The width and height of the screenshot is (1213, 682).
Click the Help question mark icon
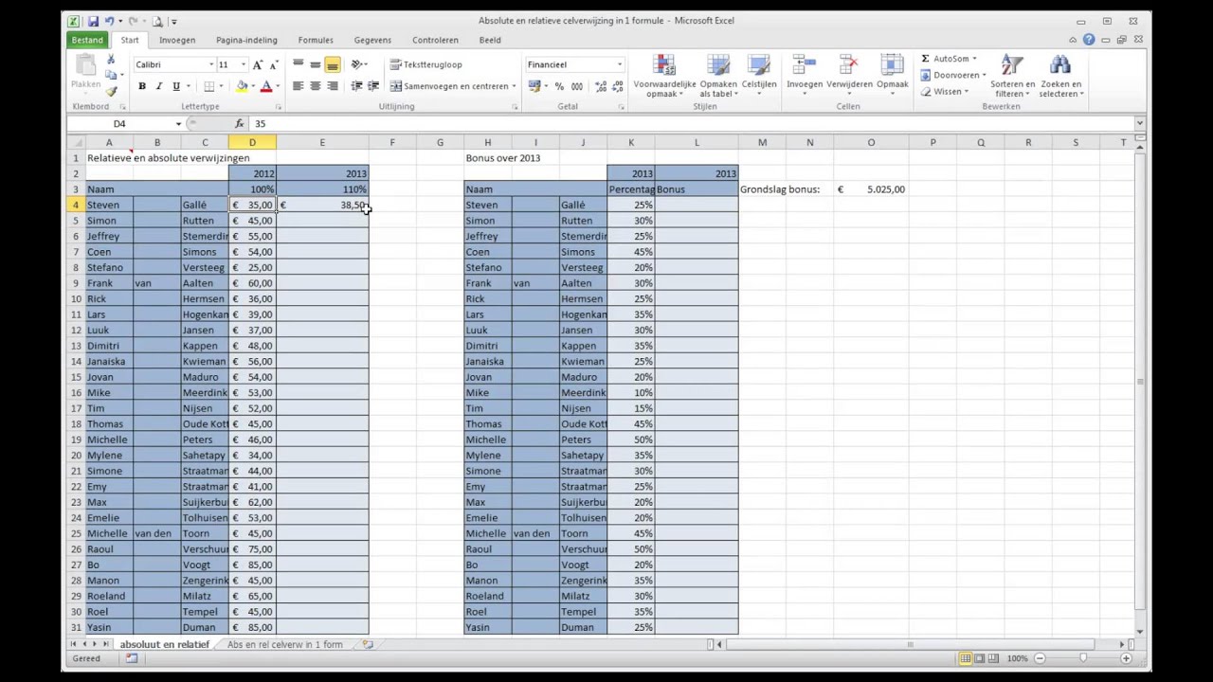click(1089, 40)
